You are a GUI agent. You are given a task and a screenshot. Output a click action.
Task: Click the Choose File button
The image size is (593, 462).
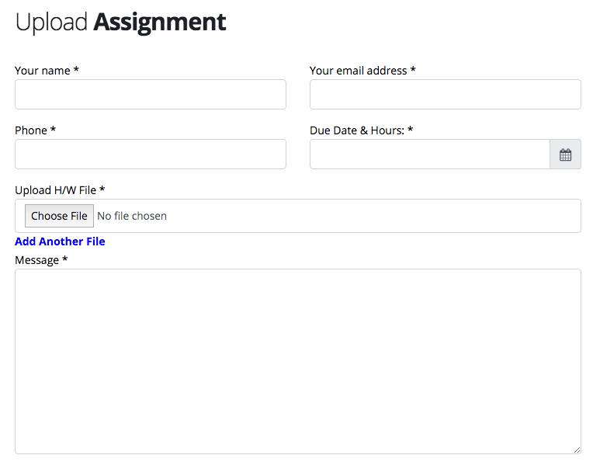59,216
